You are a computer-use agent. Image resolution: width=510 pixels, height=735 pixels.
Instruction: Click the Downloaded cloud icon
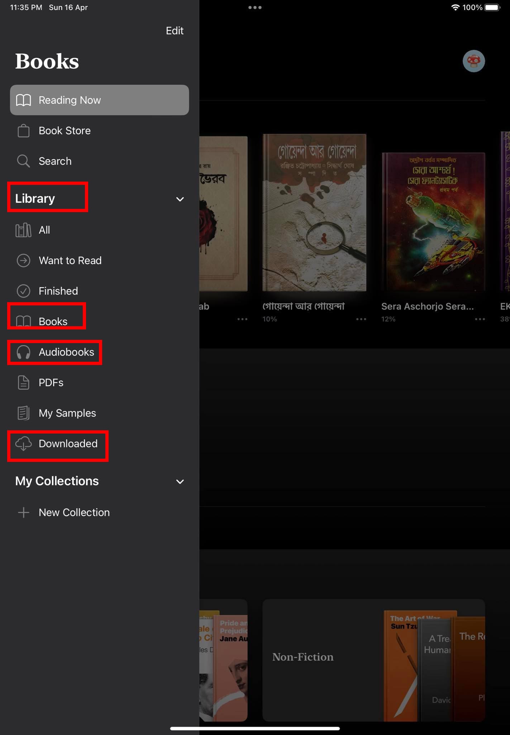(x=24, y=444)
